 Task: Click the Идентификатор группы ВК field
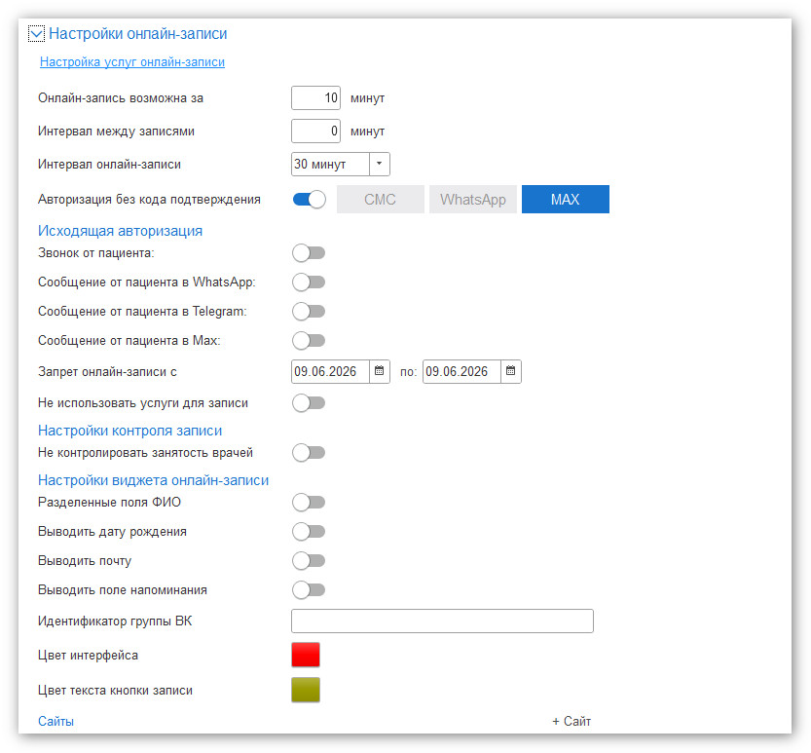click(x=442, y=621)
